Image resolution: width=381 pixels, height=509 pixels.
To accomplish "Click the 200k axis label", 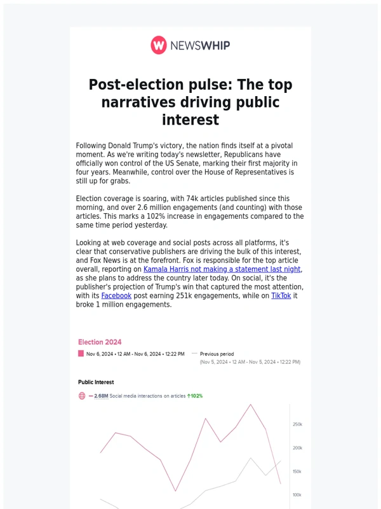I will pyautogui.click(x=297, y=448).
